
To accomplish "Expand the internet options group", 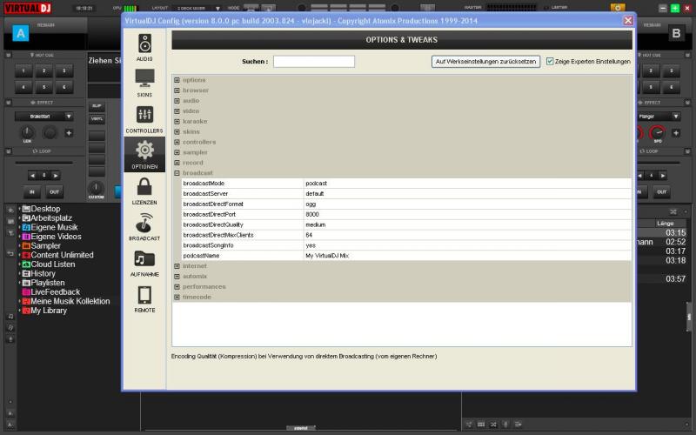I will (x=177, y=266).
